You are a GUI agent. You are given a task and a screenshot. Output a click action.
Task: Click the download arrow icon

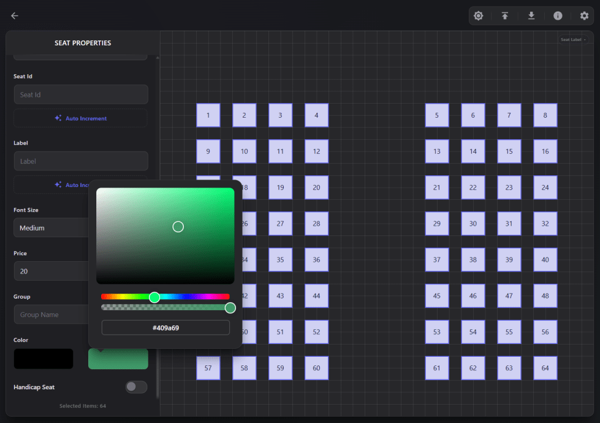531,16
